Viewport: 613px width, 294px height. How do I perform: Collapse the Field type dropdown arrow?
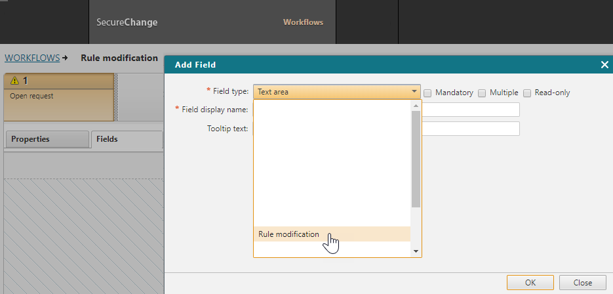[414, 92]
